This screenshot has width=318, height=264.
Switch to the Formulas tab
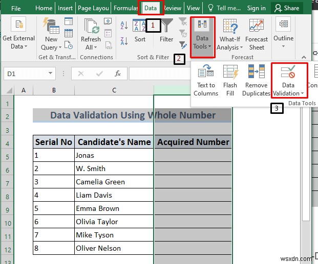pos(125,8)
